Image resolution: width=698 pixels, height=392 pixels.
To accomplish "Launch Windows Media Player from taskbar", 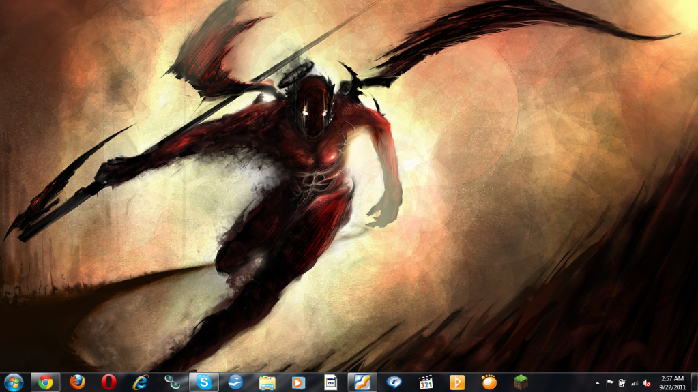I will 298,382.
